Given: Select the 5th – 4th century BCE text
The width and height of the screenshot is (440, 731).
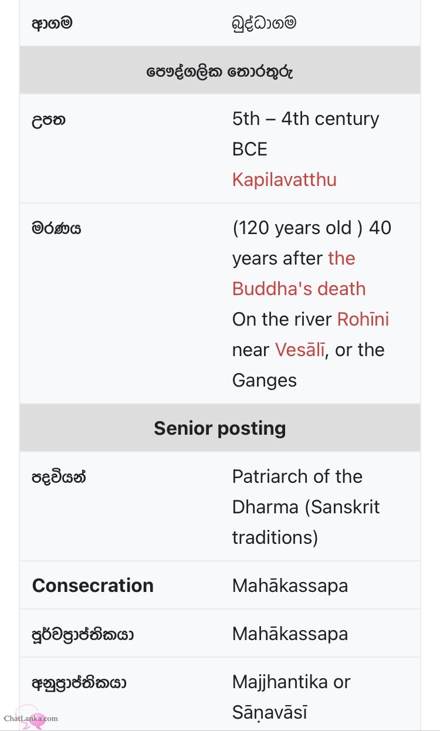Looking at the screenshot, I should pos(306,134).
